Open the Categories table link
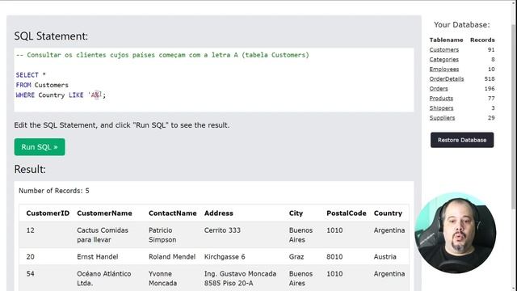Viewport: 517px width, 291px height. 443,59
